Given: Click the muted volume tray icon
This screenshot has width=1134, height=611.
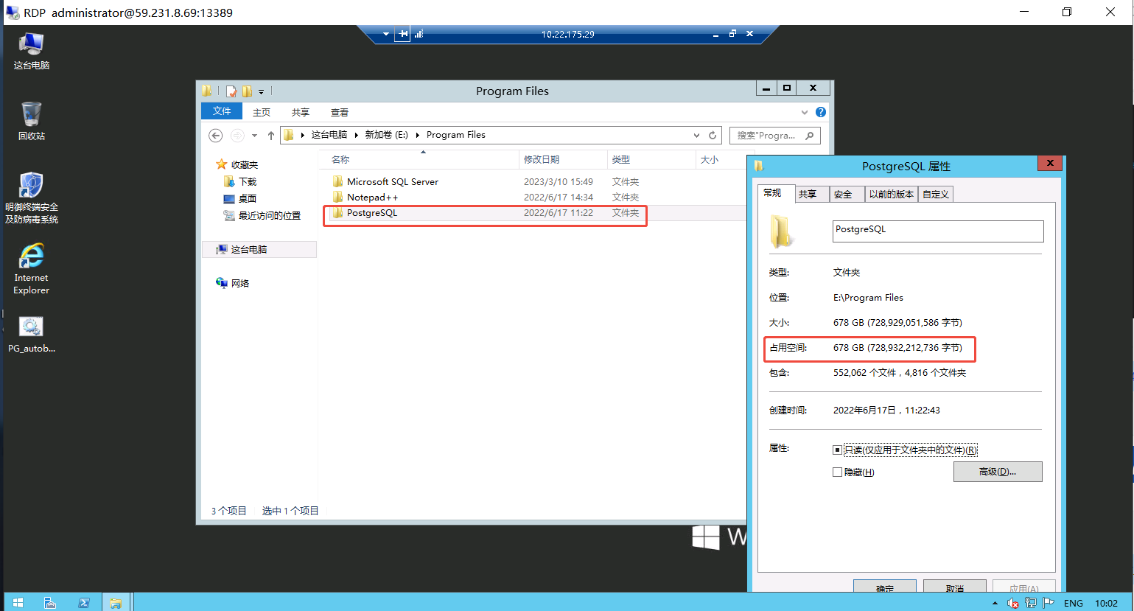Looking at the screenshot, I should 1013,603.
